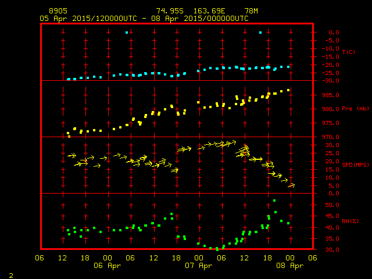
Task: Click the highest green RH point above 50.0
Action: [274, 201]
